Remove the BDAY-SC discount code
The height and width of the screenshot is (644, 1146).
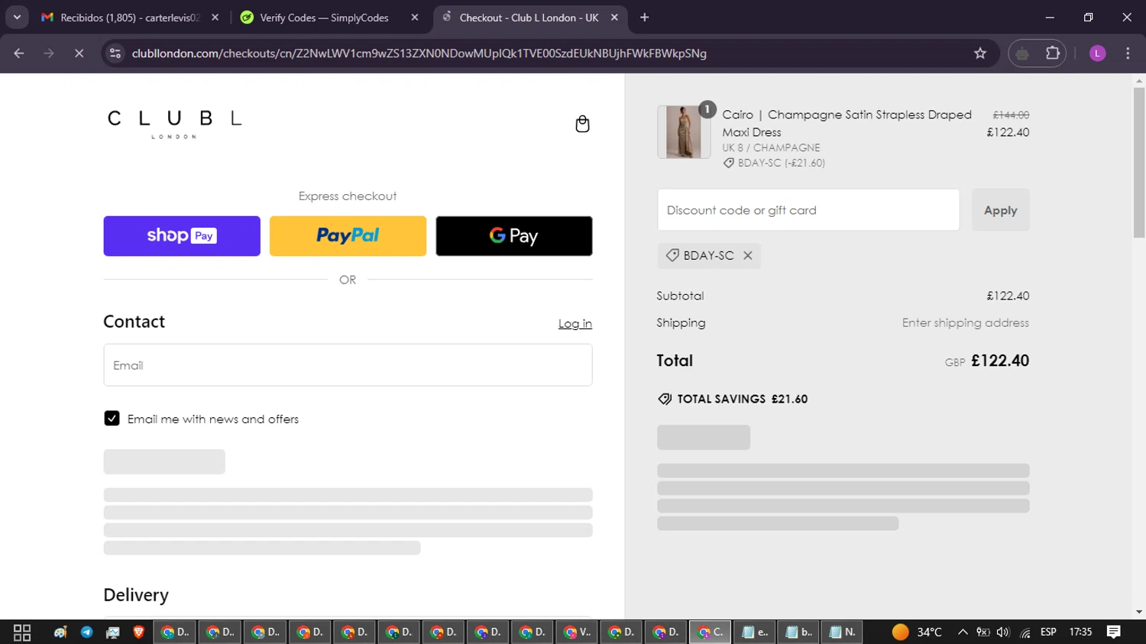(x=748, y=256)
